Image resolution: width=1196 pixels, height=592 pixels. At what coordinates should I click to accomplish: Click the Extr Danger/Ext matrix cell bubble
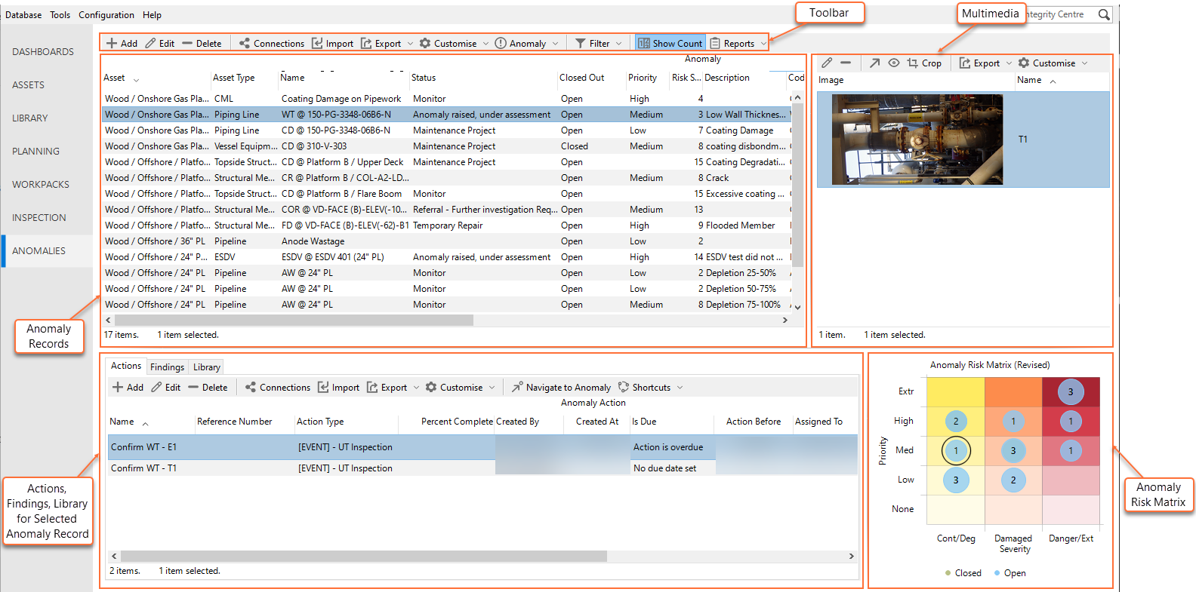1070,392
